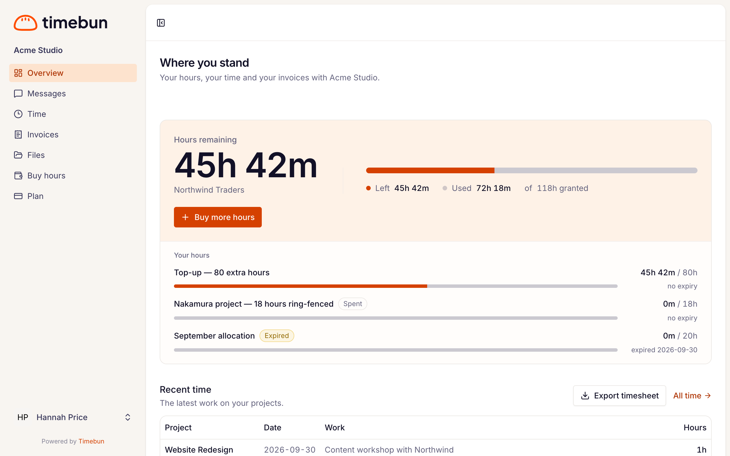Navigate to Invoices
The width and height of the screenshot is (730, 456).
tap(73, 135)
